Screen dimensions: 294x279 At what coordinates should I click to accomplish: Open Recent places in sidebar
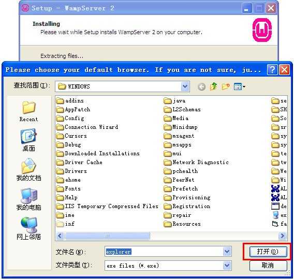[x=28, y=111]
